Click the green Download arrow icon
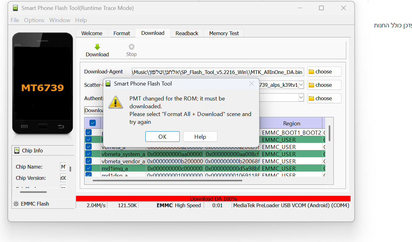This screenshot has width=412, height=242. click(x=97, y=47)
